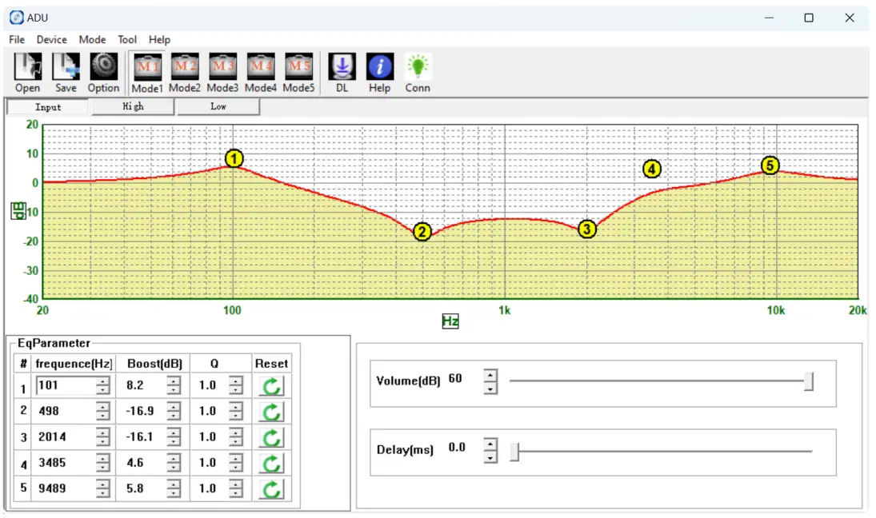This screenshot has height=518, width=876.
Task: Increase band 5 Q with up spinner
Action: point(236,484)
